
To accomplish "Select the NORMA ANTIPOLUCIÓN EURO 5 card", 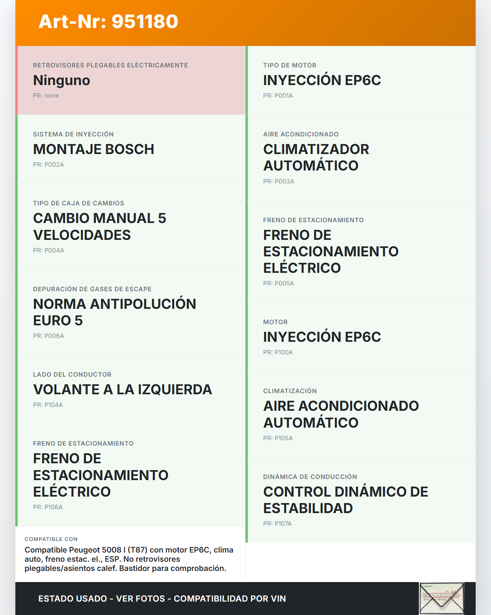I will tap(130, 312).
